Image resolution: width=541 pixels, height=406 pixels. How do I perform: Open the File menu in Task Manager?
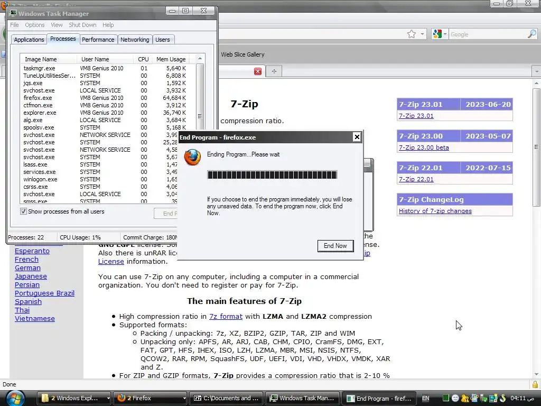[x=14, y=25]
